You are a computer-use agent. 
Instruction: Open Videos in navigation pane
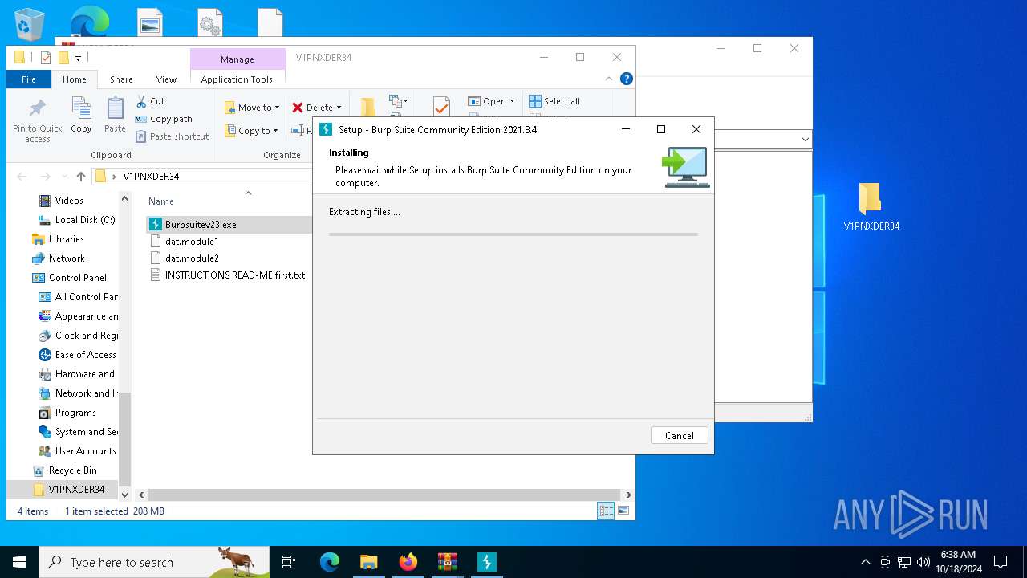click(x=69, y=201)
